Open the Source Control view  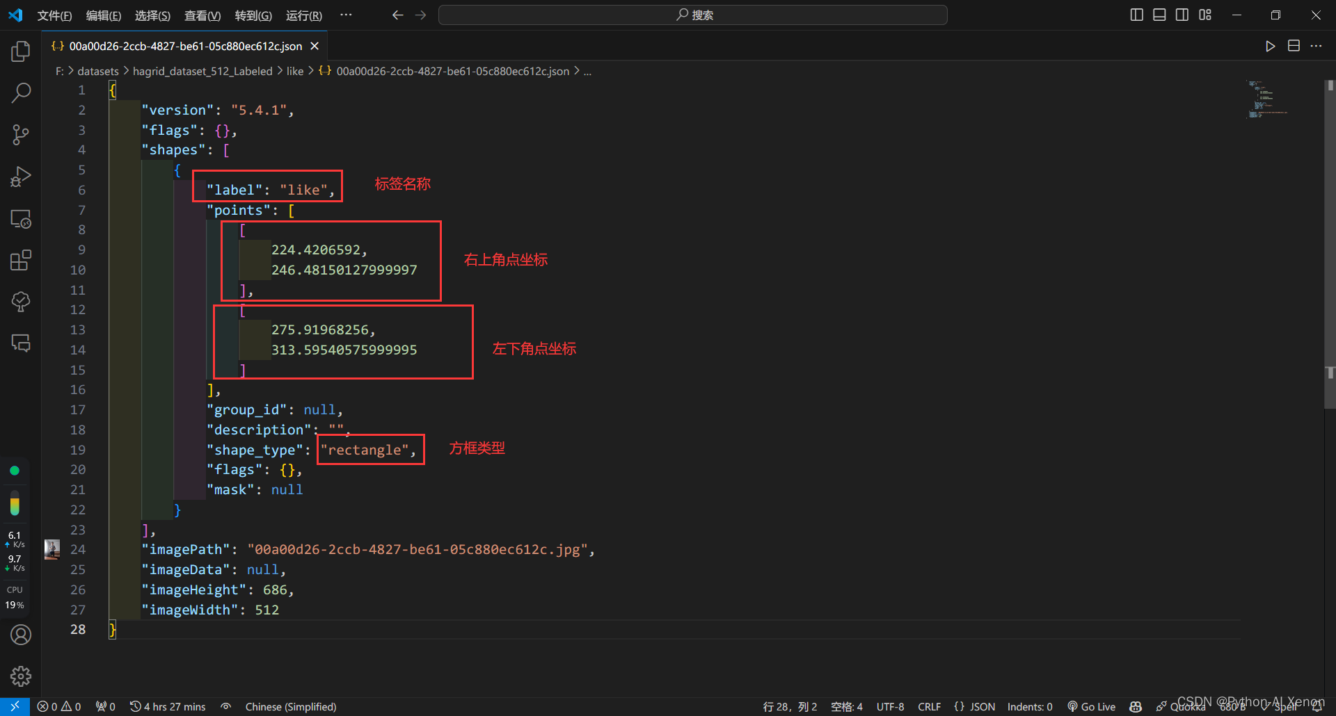(x=21, y=135)
